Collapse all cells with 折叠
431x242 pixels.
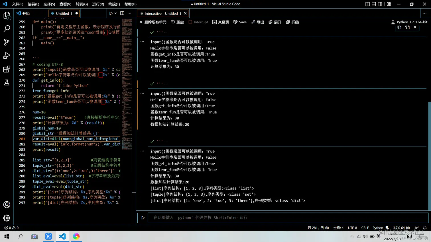[x=292, y=22]
